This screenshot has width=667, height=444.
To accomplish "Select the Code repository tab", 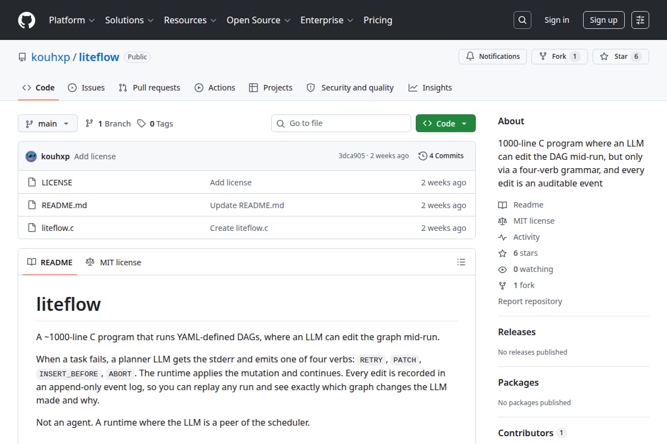I will [38, 88].
